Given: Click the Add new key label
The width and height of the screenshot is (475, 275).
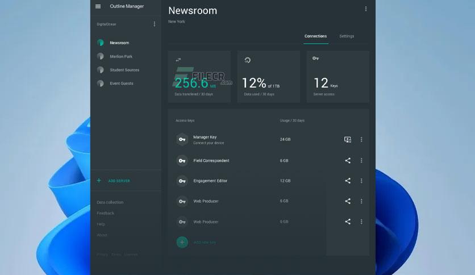Looking at the screenshot, I should click(205, 242).
